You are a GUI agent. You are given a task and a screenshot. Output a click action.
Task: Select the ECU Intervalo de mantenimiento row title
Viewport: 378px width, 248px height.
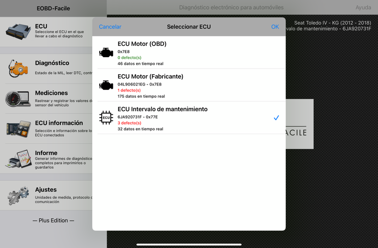coord(163,109)
